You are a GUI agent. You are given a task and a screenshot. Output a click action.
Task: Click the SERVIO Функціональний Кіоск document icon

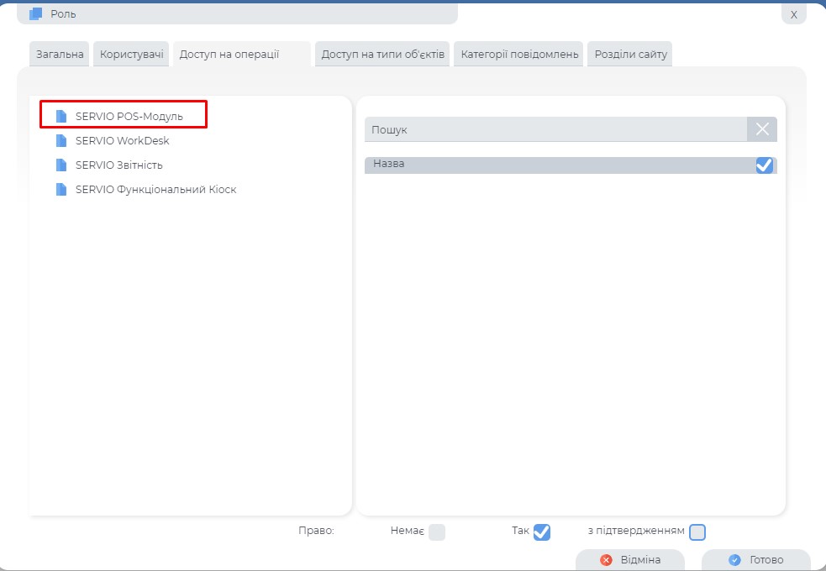point(61,189)
